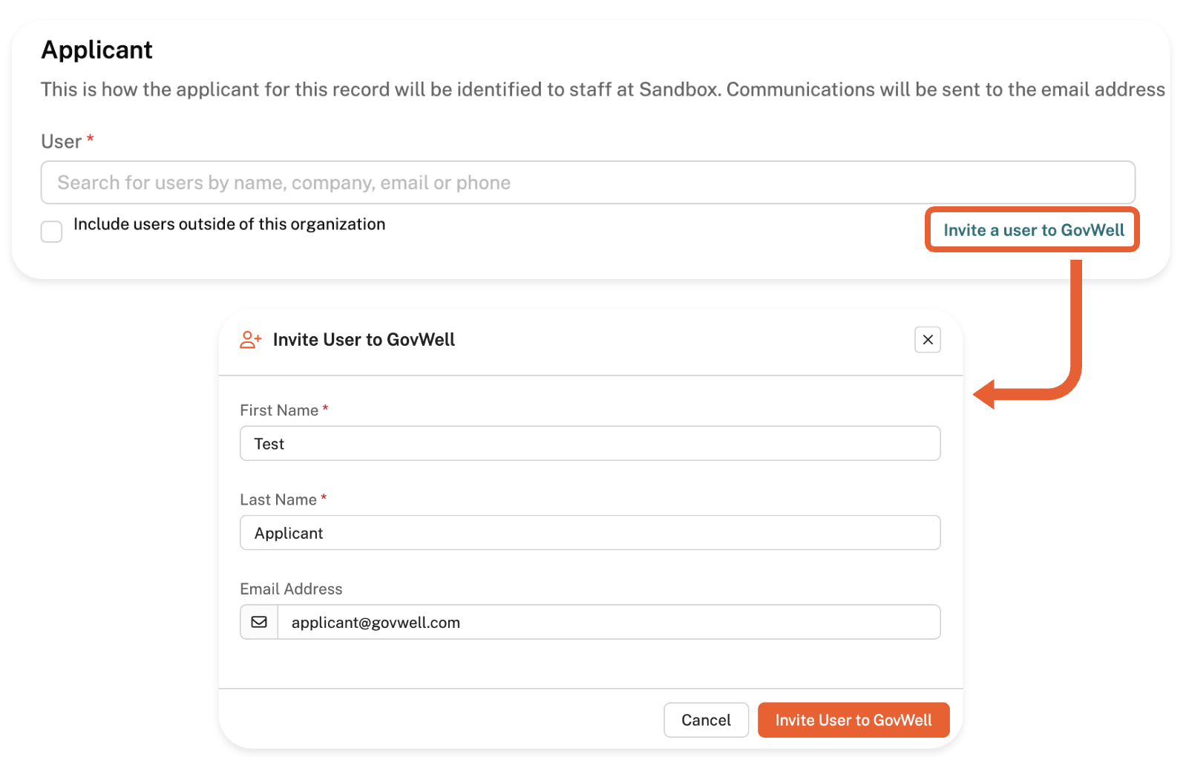Image resolution: width=1186 pixels, height=757 pixels.
Task: Click the 'Email Address' label
Action: [291, 589]
